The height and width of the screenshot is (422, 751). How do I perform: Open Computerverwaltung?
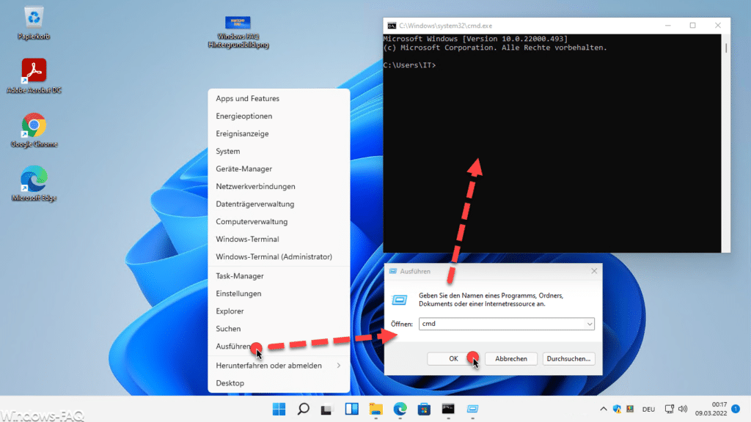click(x=279, y=221)
